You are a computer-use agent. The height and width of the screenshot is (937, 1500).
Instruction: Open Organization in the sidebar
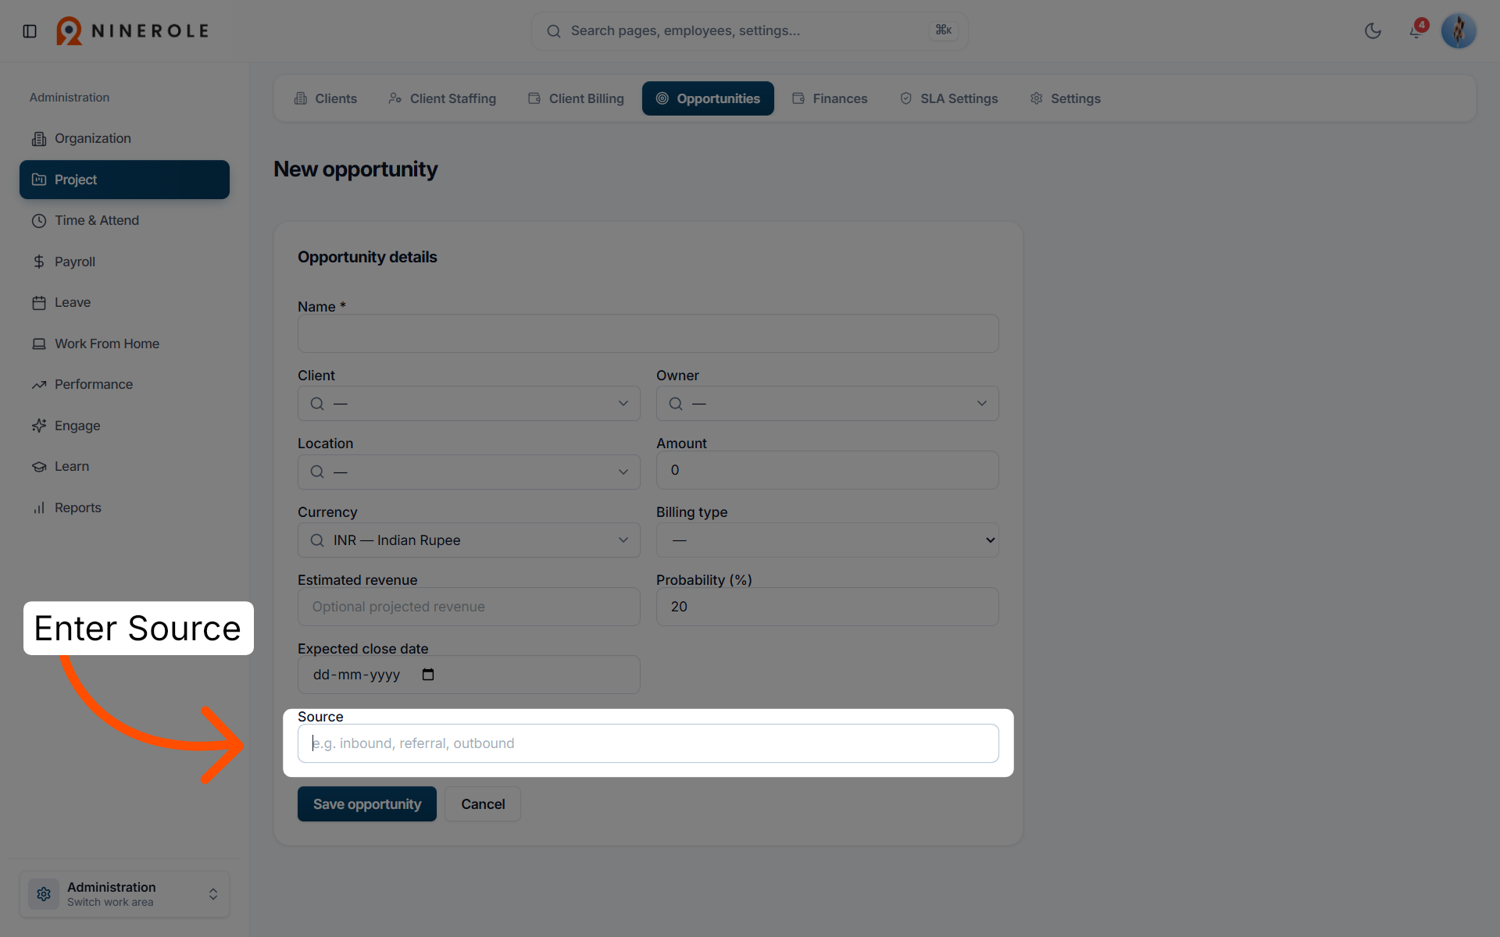pos(125,138)
